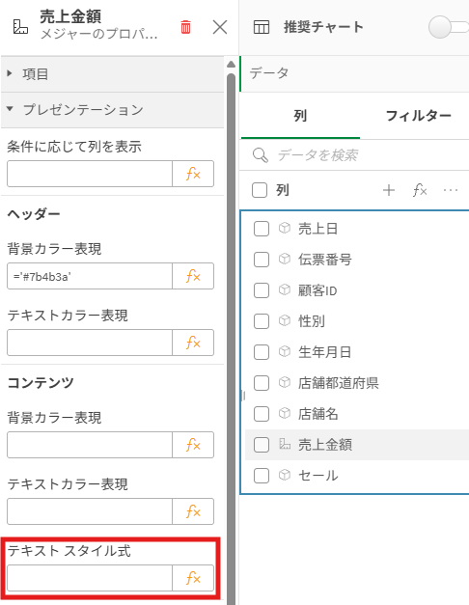Select the 列 tab
This screenshot has width=469, height=605.
tap(300, 116)
